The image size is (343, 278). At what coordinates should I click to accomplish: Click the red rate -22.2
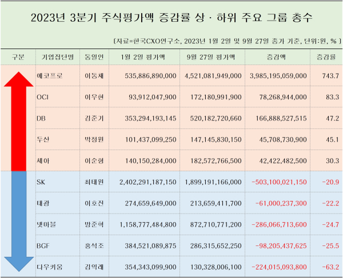(x=330, y=204)
